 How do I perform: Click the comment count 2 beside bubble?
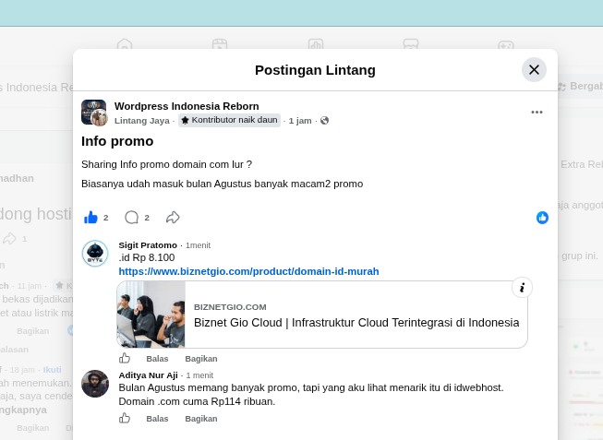click(x=147, y=218)
